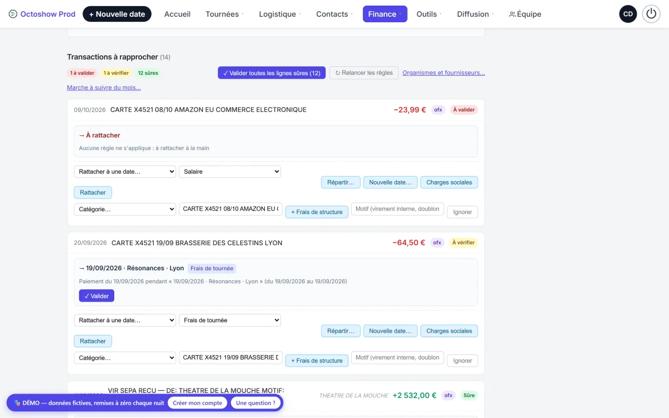Click the '12 sûres' green badge

[x=148, y=73]
